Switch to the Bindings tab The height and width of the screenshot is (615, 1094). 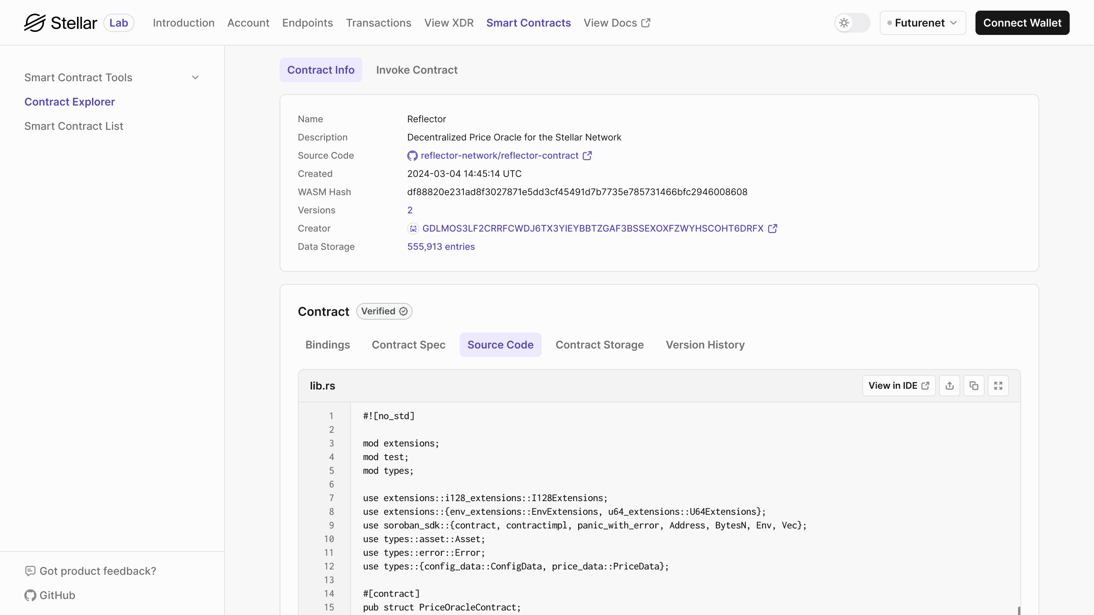[x=327, y=345]
